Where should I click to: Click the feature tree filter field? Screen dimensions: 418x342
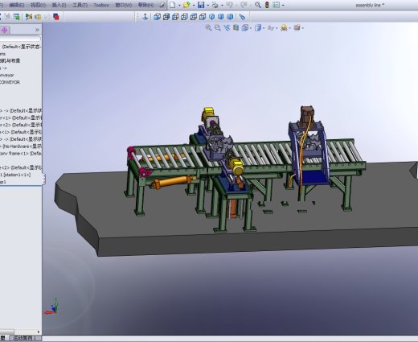(x=21, y=39)
